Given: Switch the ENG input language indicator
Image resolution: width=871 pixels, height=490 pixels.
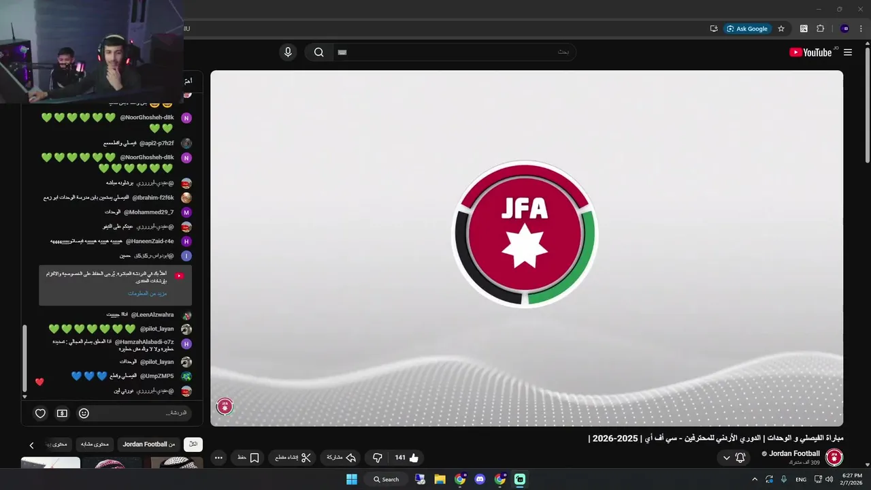Looking at the screenshot, I should (801, 479).
